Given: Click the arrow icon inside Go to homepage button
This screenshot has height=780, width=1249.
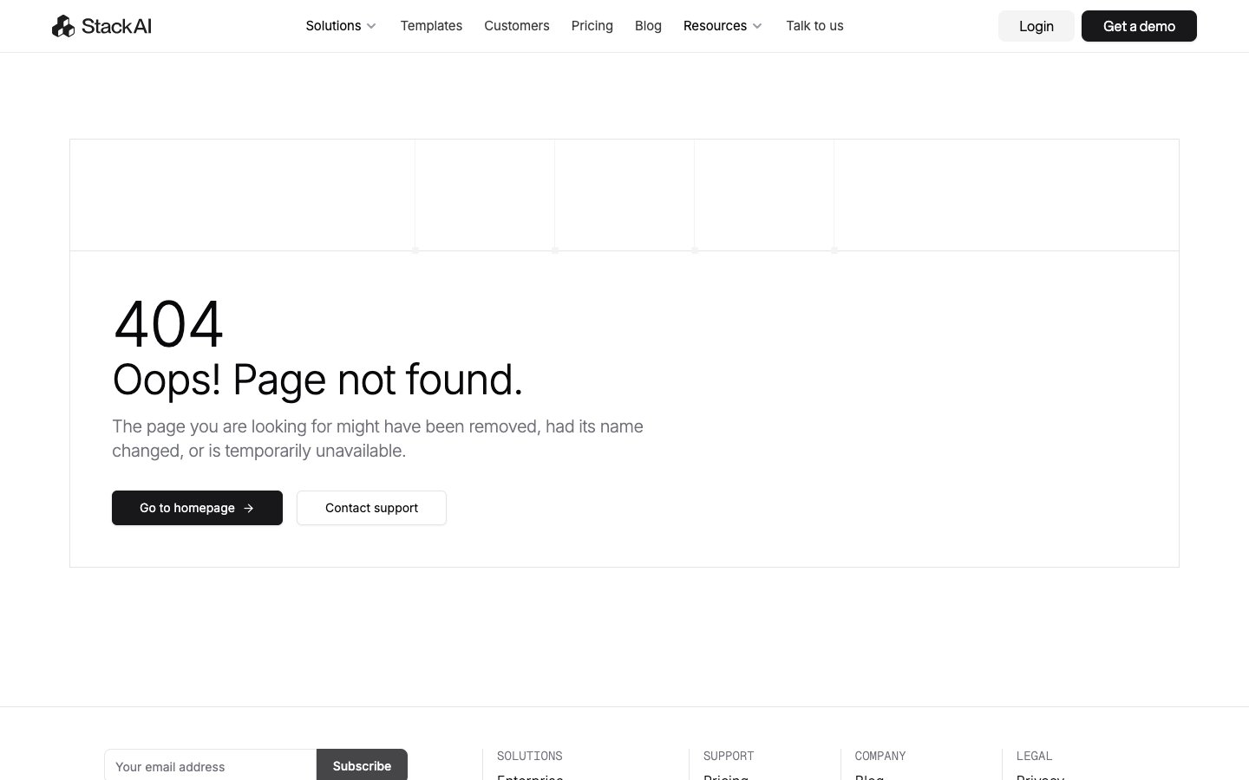Looking at the screenshot, I should pyautogui.click(x=249, y=508).
